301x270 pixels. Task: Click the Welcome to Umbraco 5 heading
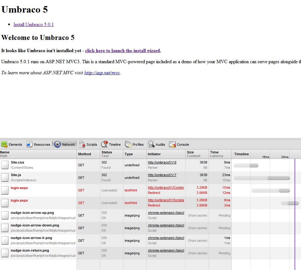(38, 37)
